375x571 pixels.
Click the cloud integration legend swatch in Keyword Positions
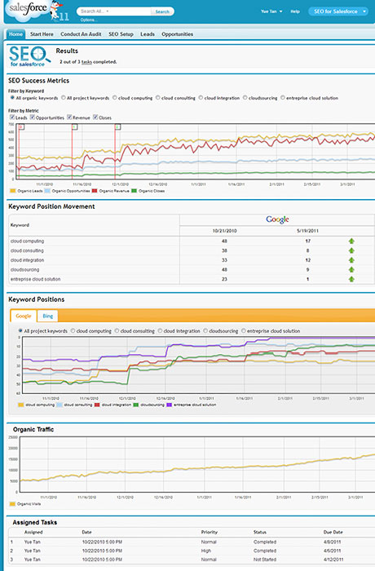tap(97, 405)
